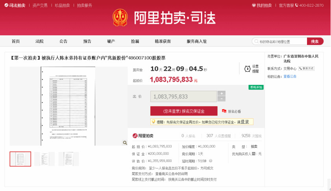Decrease bid with the minus stepper
The height and width of the screenshot is (191, 331).
pos(222,99)
